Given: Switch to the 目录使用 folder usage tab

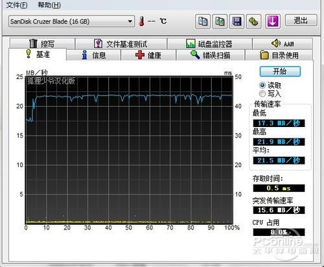Looking at the screenshot, I should coord(279,55).
